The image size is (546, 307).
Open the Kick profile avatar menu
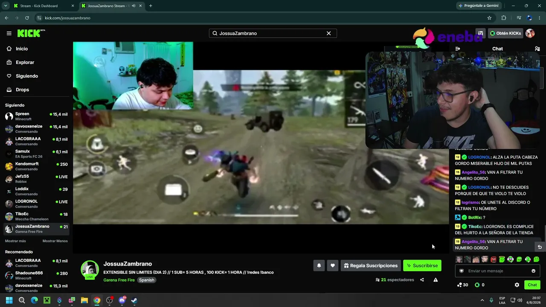[x=530, y=33]
